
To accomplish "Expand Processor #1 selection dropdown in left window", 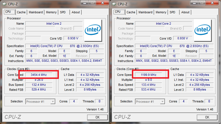I will tap(53, 102).
